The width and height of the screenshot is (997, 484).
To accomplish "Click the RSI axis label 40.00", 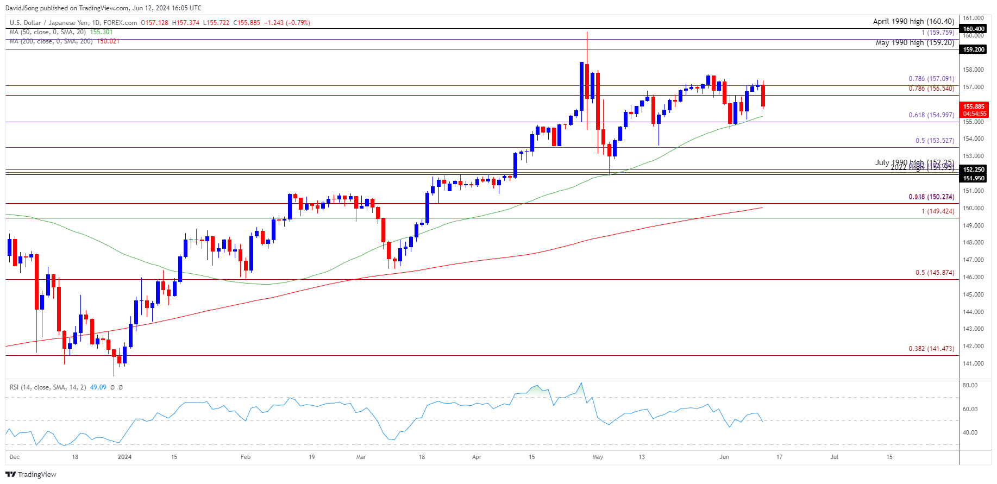I will (970, 433).
